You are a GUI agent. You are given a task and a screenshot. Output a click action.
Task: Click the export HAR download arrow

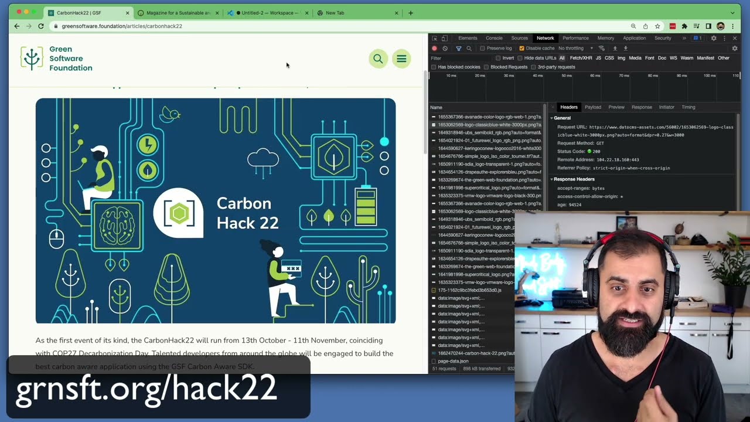pos(625,48)
